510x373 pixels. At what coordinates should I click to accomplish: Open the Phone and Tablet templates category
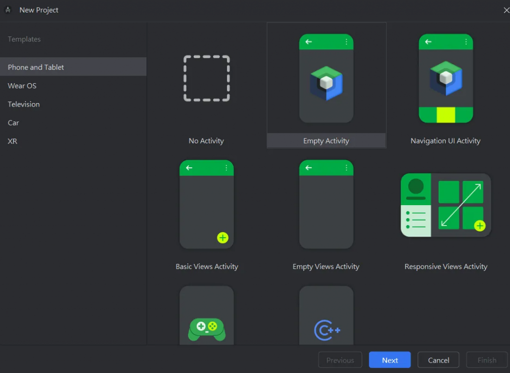point(73,67)
